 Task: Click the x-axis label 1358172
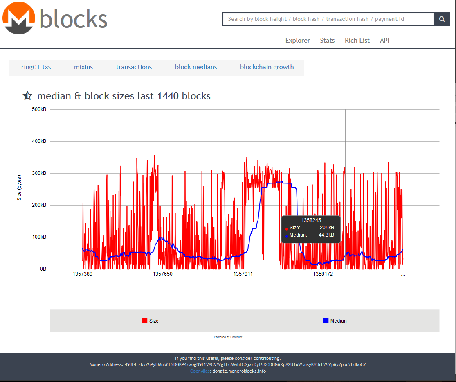(323, 274)
